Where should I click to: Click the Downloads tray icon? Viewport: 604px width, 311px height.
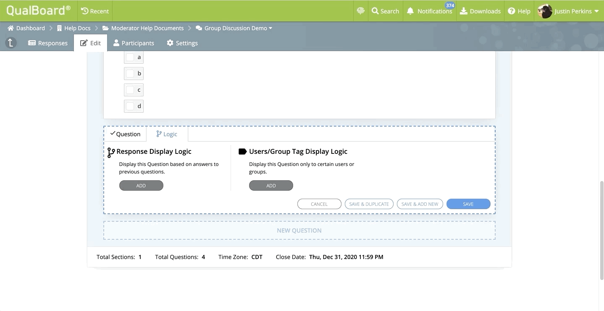click(464, 11)
